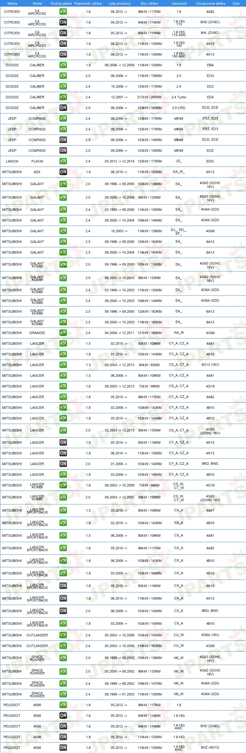Viewport: 246px width, 753px height.
Task: Select PB petrol icon in Dodge Caliber ECN row
Action: [x=63, y=76]
